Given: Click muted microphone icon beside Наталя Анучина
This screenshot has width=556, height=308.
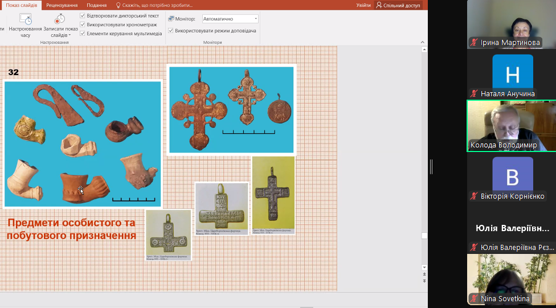Looking at the screenshot, I should (474, 93).
